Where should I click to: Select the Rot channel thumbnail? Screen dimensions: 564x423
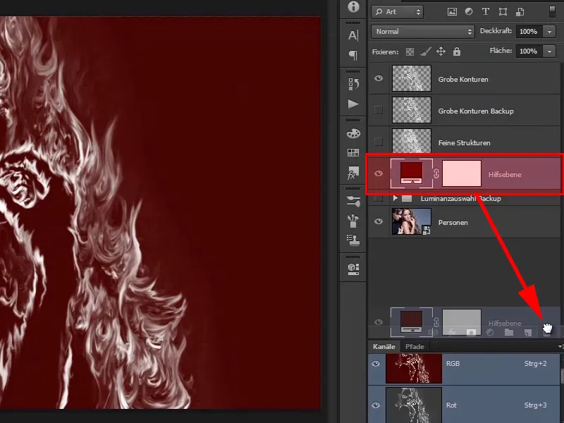tap(414, 405)
